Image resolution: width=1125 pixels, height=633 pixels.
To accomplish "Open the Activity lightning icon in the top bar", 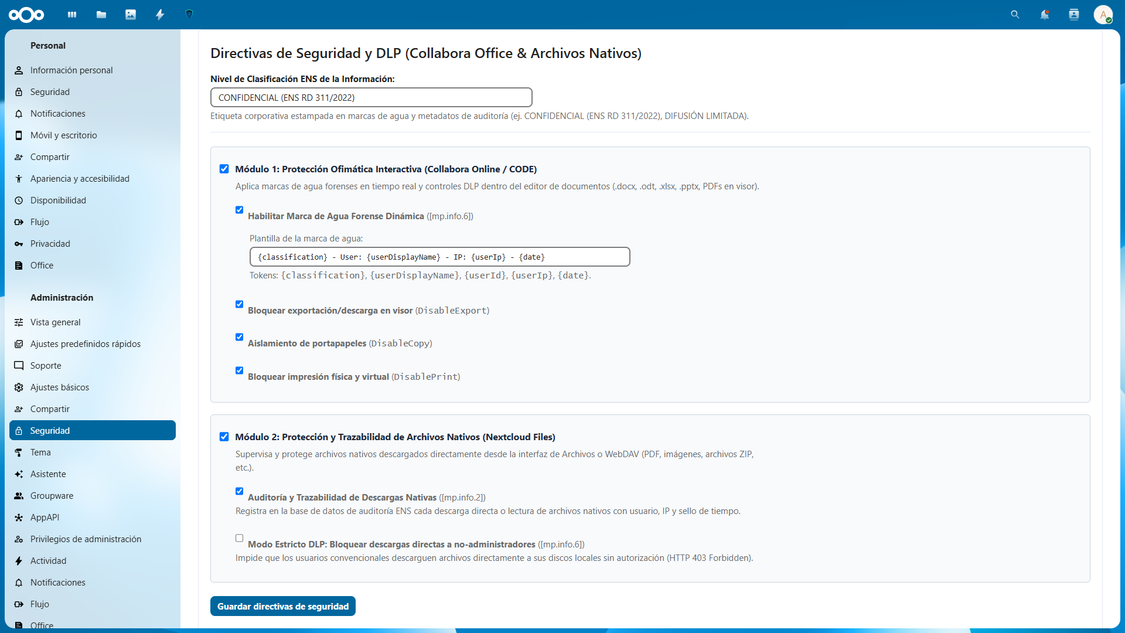I will point(160,15).
